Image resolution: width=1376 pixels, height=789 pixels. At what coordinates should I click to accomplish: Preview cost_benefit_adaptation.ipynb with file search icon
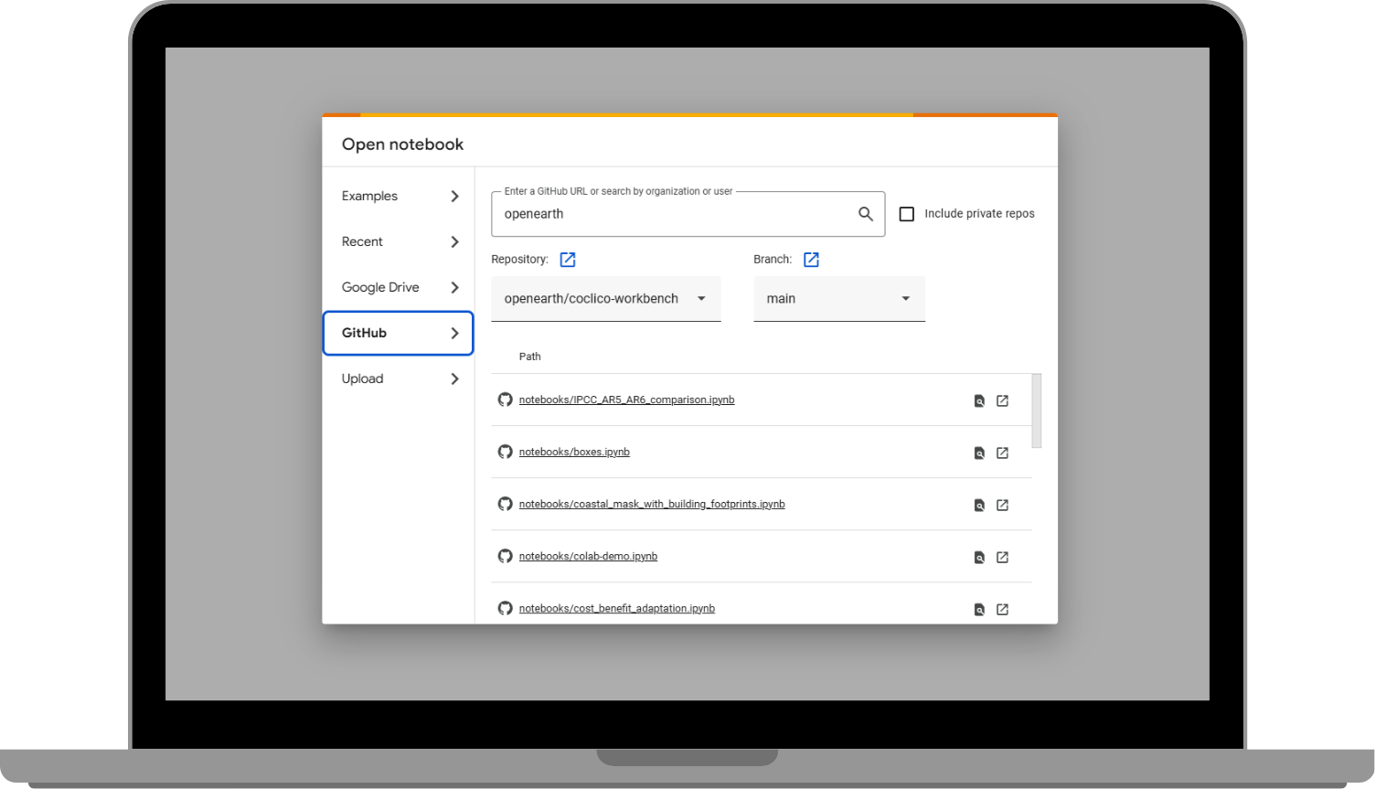pos(979,609)
